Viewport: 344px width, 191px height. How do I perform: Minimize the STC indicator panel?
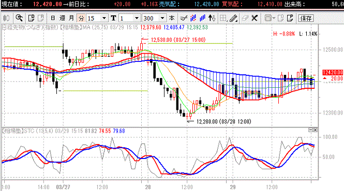point(311,130)
